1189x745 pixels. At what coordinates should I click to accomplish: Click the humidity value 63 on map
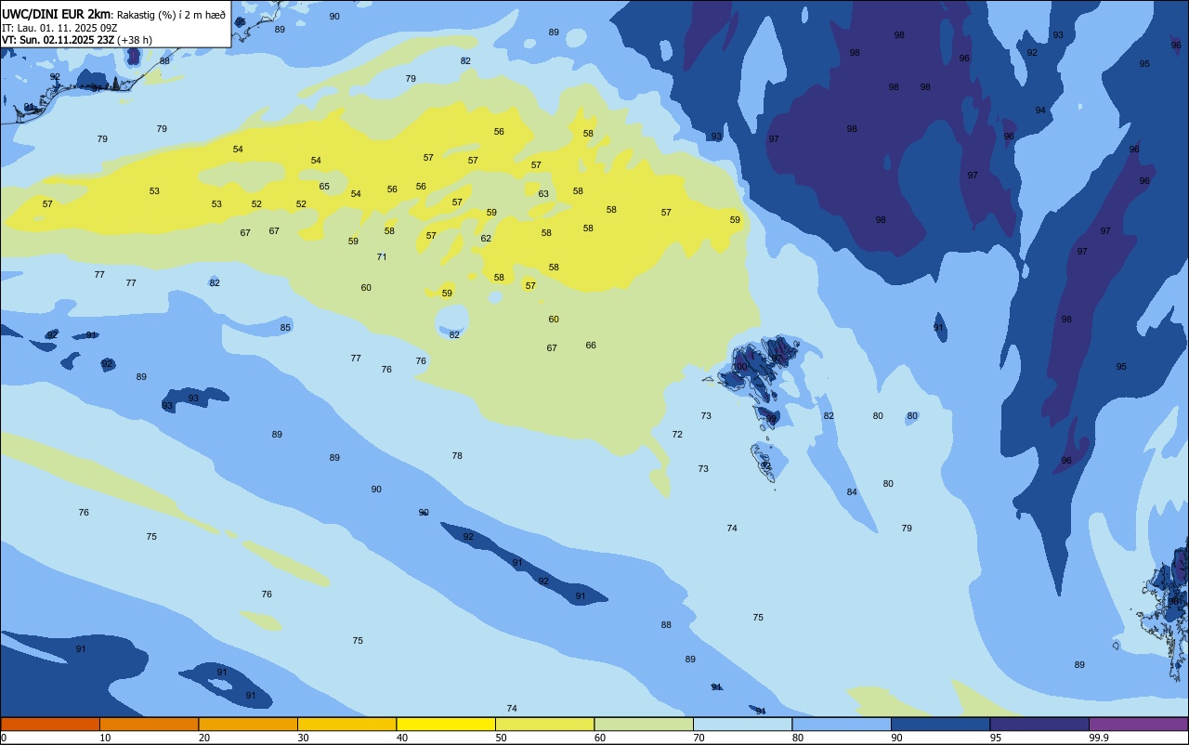point(543,194)
